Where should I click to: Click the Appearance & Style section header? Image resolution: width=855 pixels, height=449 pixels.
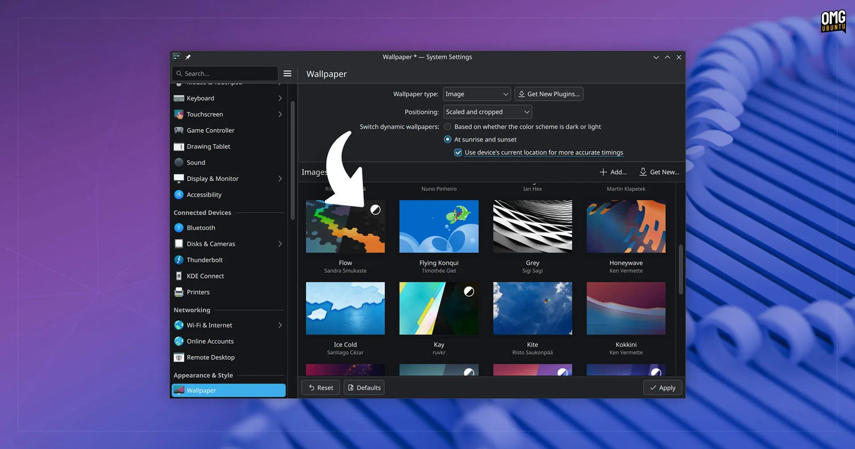[x=203, y=375]
